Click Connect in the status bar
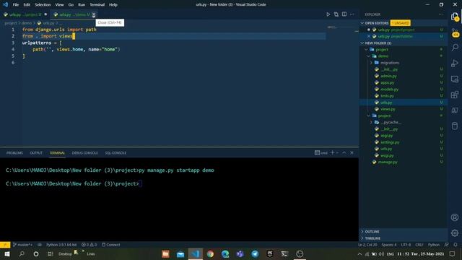This screenshot has width=462, height=260. click(x=110, y=245)
